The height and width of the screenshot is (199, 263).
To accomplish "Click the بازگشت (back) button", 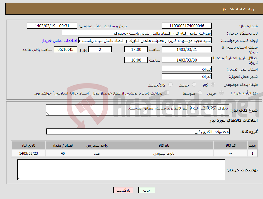I will click(x=123, y=190).
